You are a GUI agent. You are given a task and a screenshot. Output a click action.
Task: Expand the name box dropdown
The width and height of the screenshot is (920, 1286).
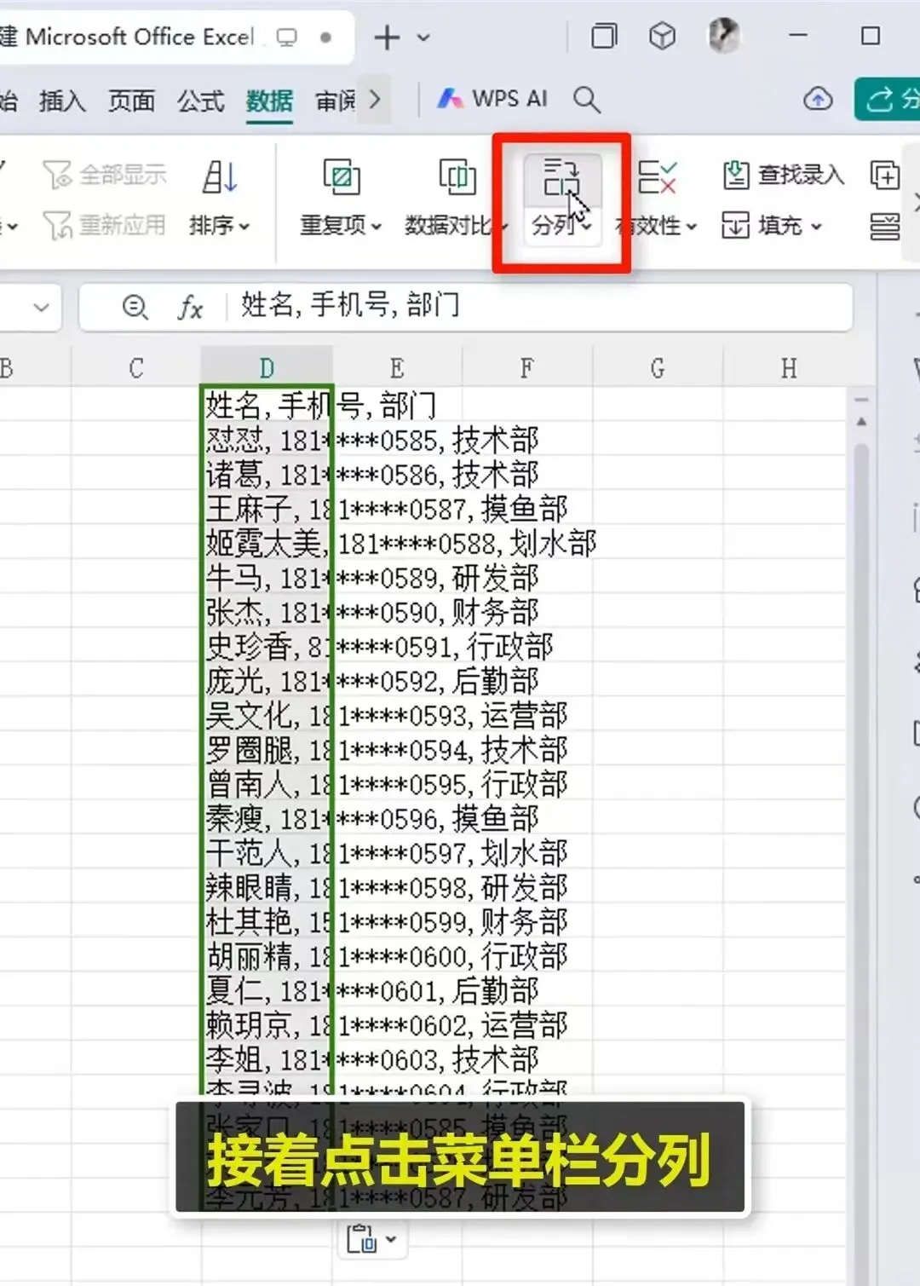tap(41, 308)
